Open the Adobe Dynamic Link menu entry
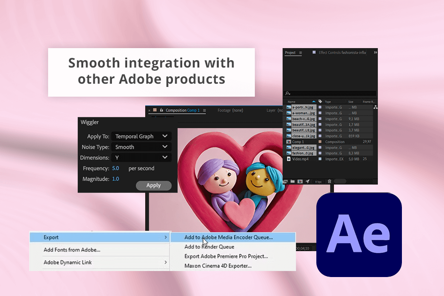The image size is (444, 296). [x=100, y=262]
